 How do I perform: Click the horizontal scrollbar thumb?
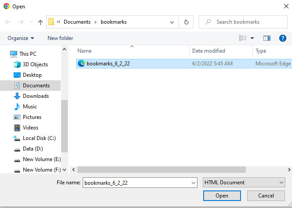pyautogui.click(x=161, y=170)
